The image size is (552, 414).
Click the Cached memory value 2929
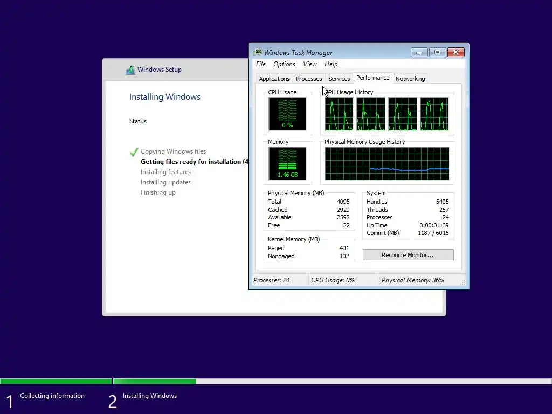pyautogui.click(x=343, y=210)
